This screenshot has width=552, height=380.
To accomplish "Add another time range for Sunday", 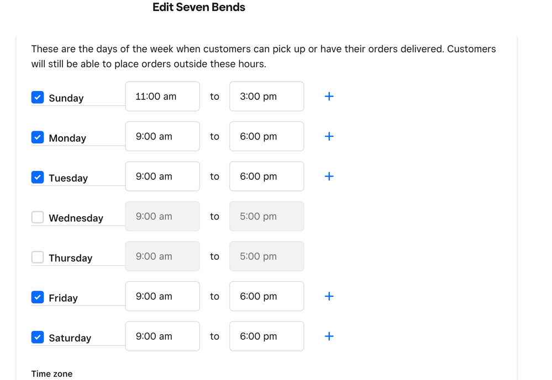I will coord(329,97).
